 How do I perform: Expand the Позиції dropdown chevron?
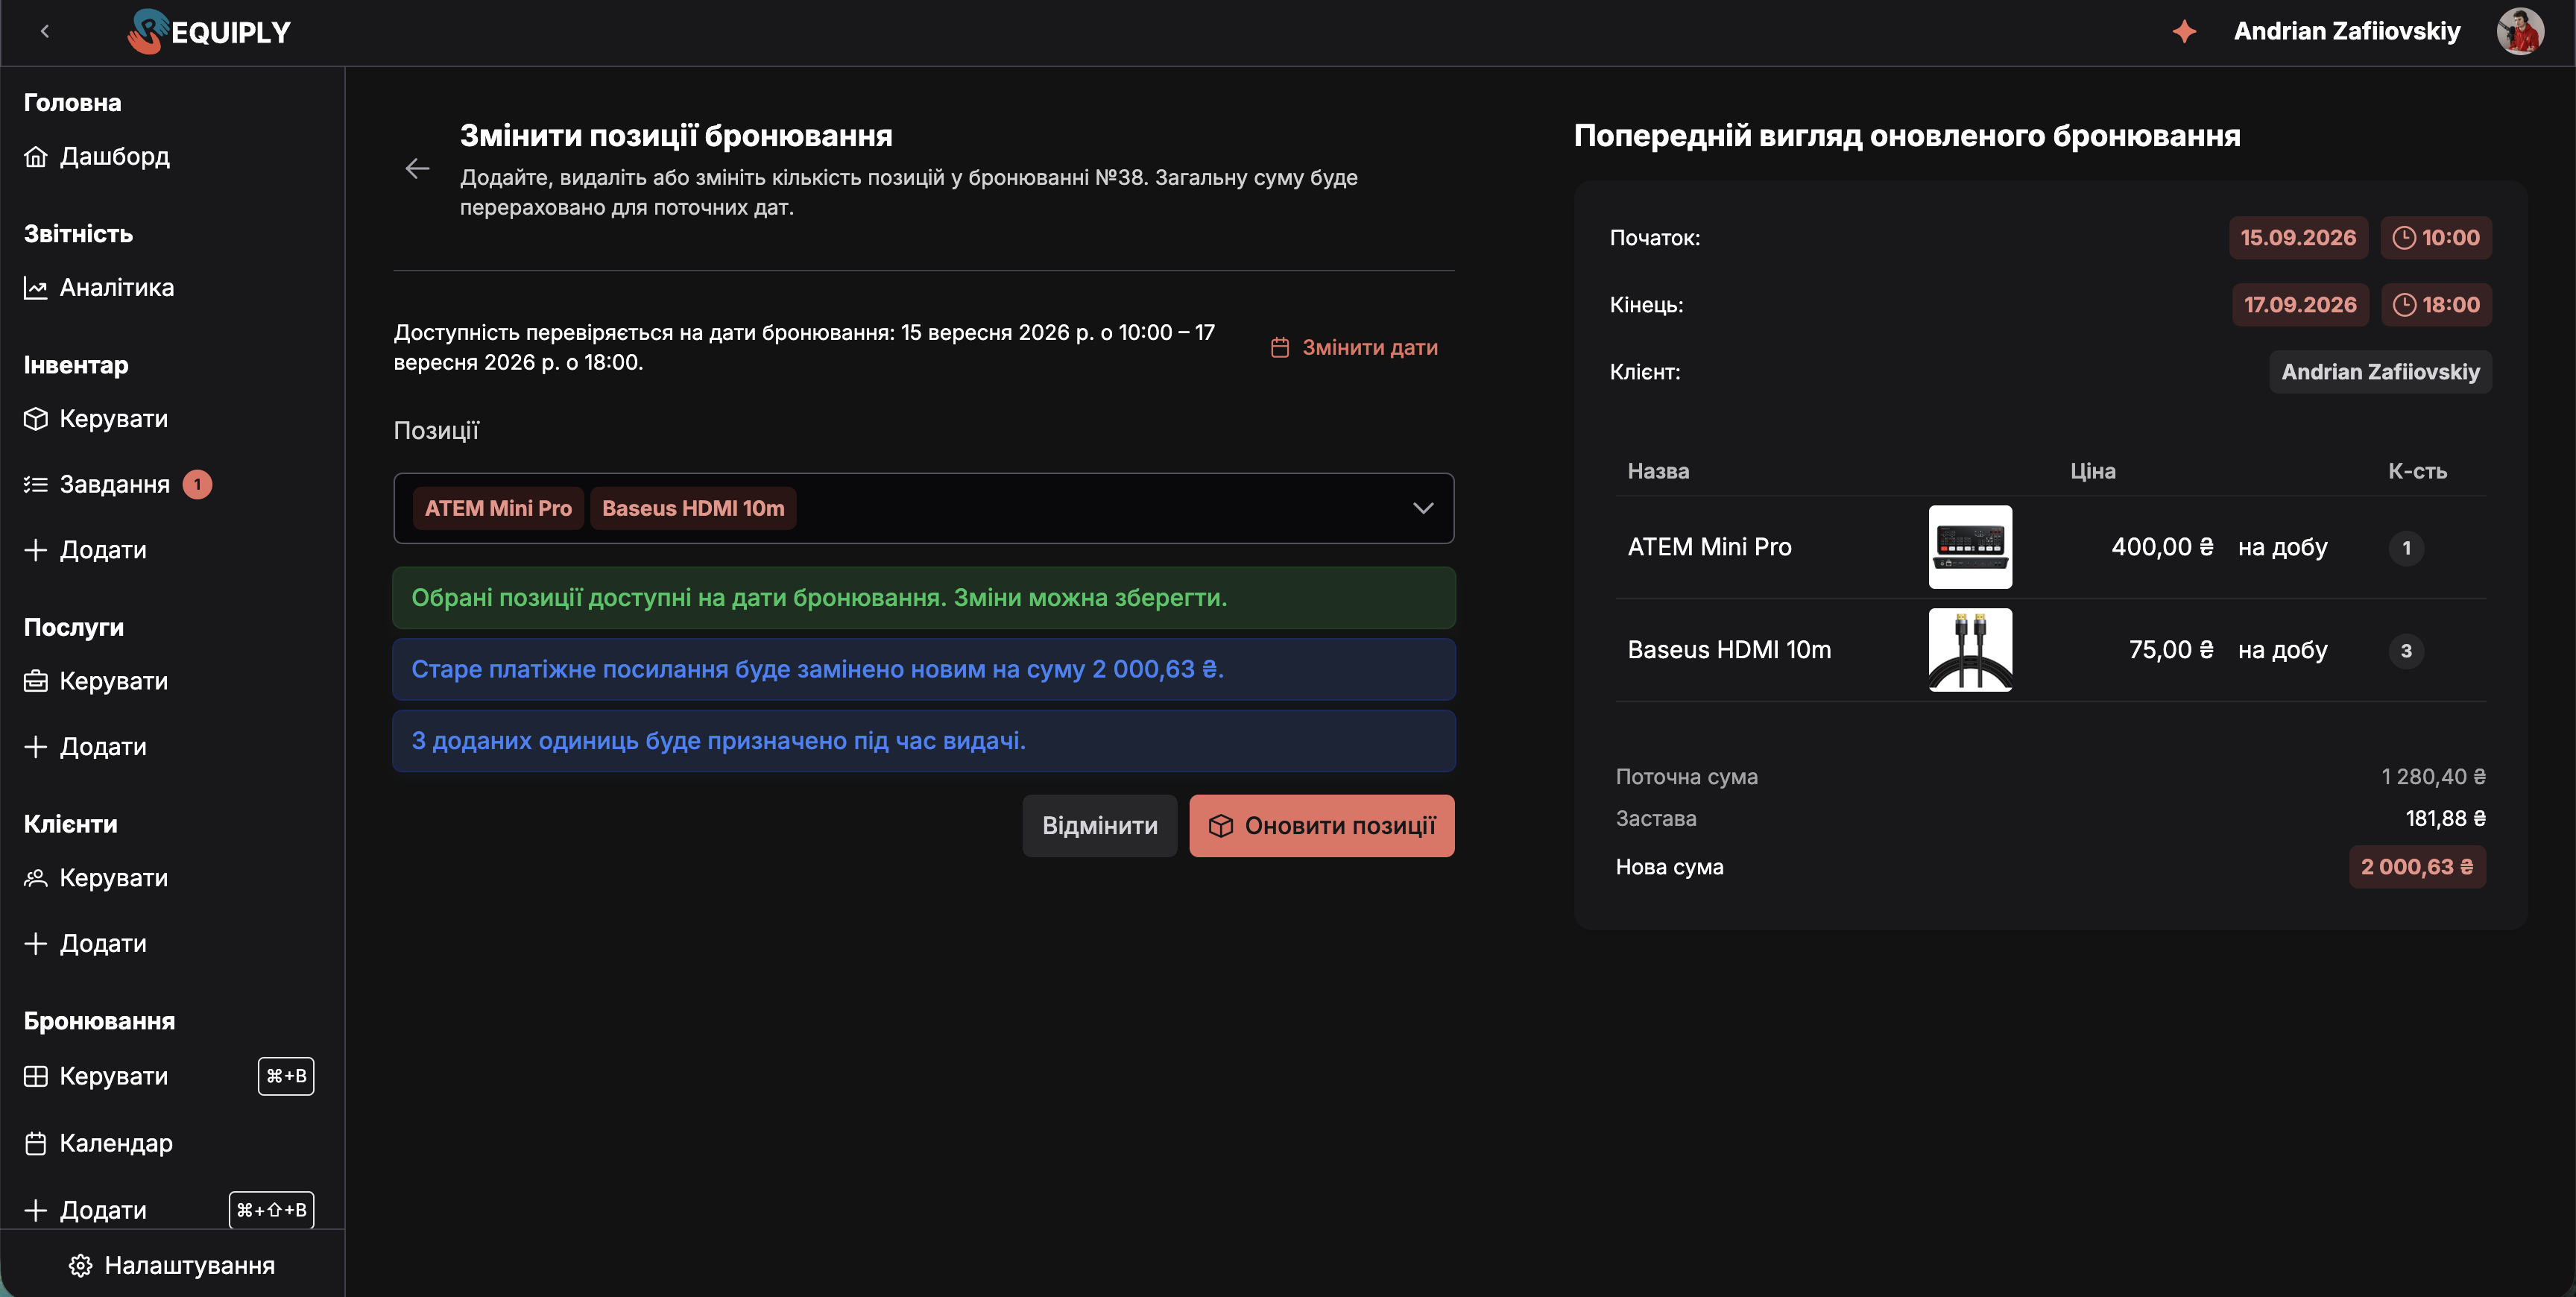click(x=1423, y=508)
